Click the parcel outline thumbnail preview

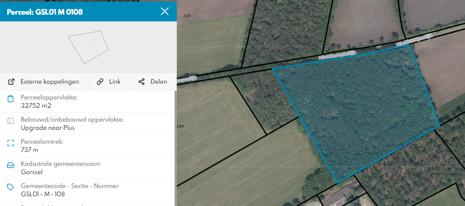pos(88,47)
